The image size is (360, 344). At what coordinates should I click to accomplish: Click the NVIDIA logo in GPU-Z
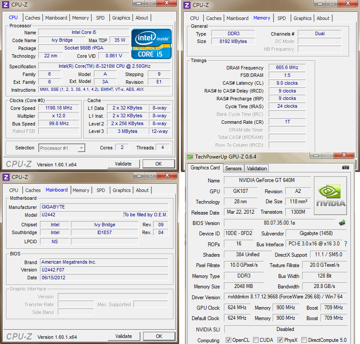coord(330,196)
